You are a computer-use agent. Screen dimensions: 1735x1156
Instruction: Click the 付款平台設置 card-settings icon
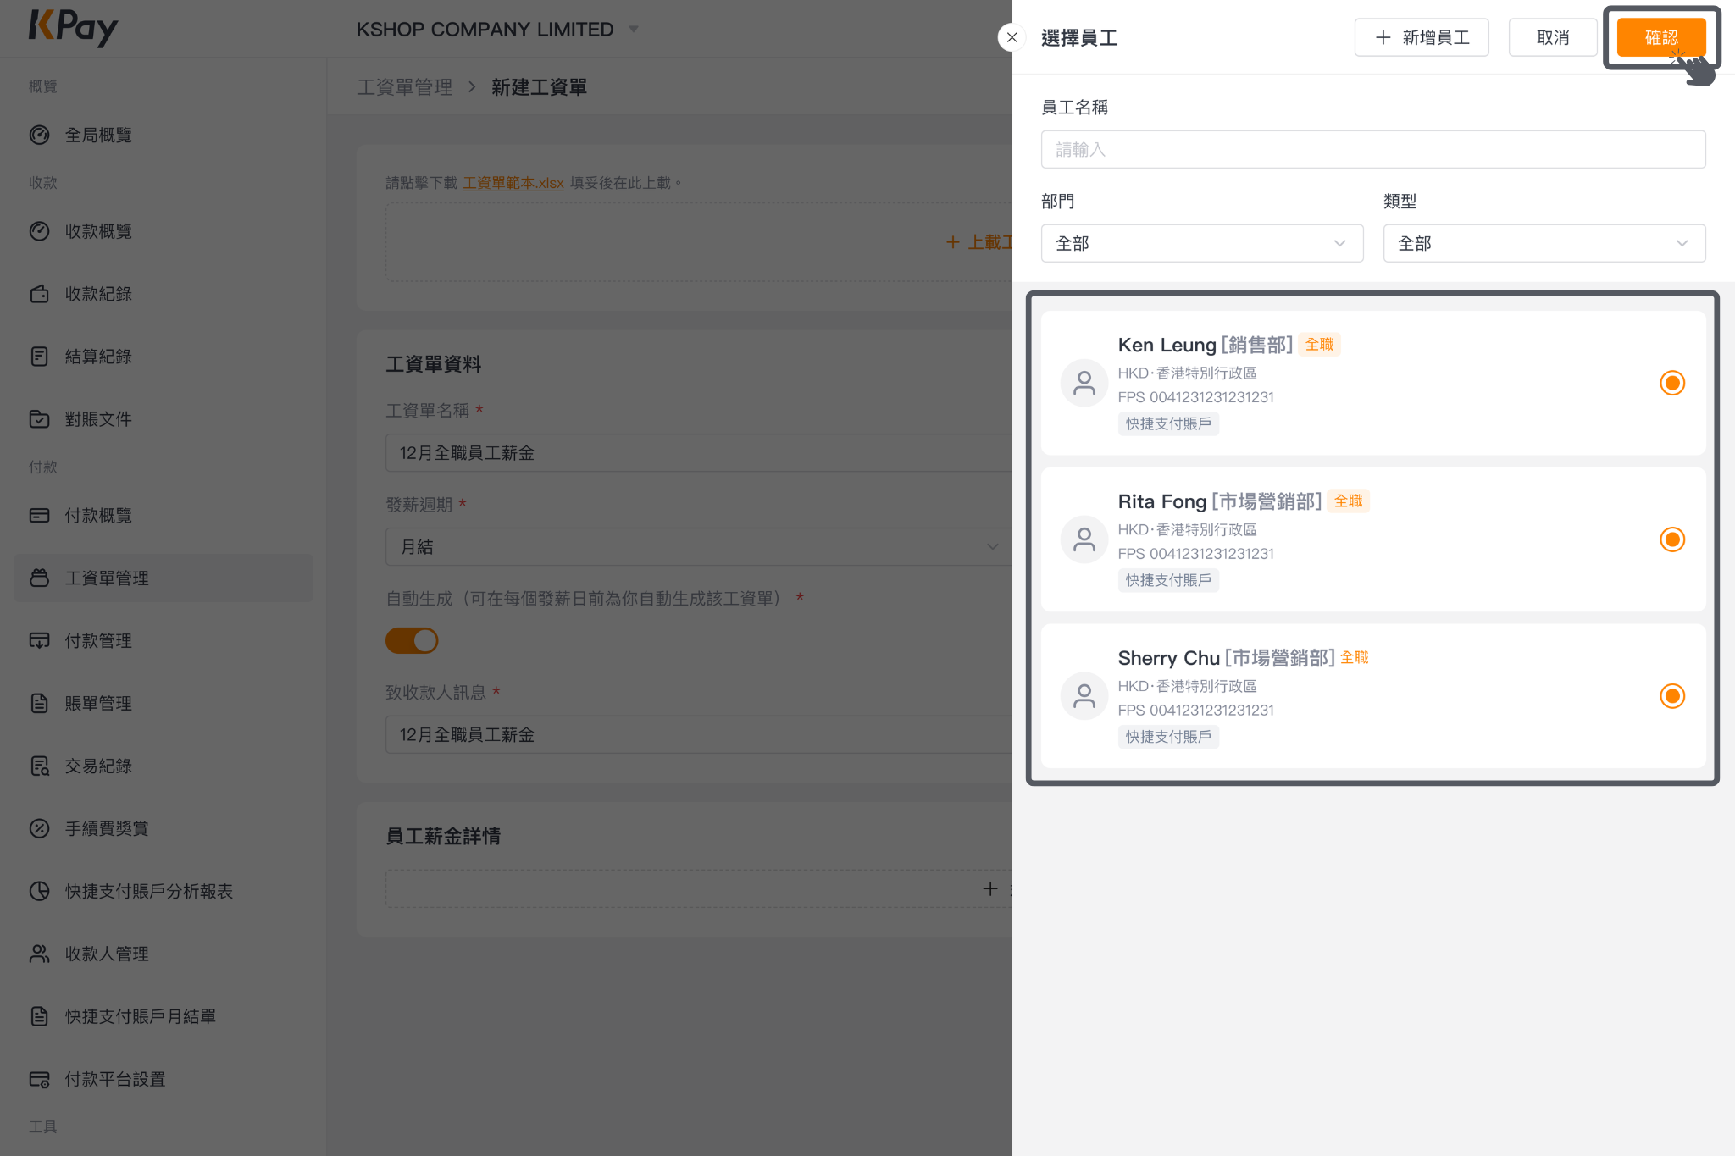(x=40, y=1080)
